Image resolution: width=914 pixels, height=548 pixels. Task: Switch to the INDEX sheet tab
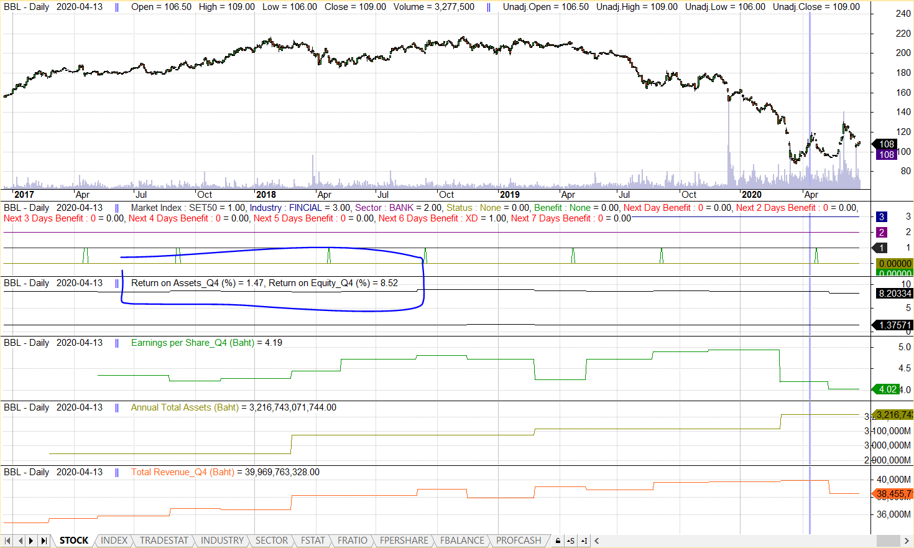(x=114, y=541)
